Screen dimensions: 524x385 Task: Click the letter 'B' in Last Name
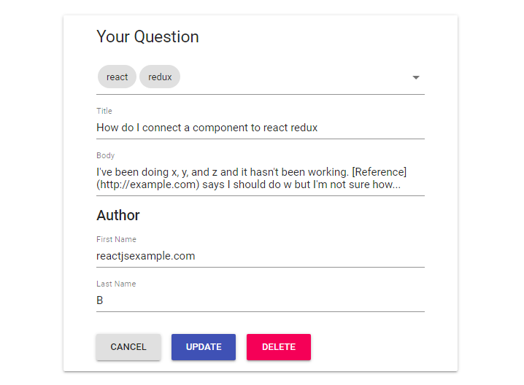(100, 300)
